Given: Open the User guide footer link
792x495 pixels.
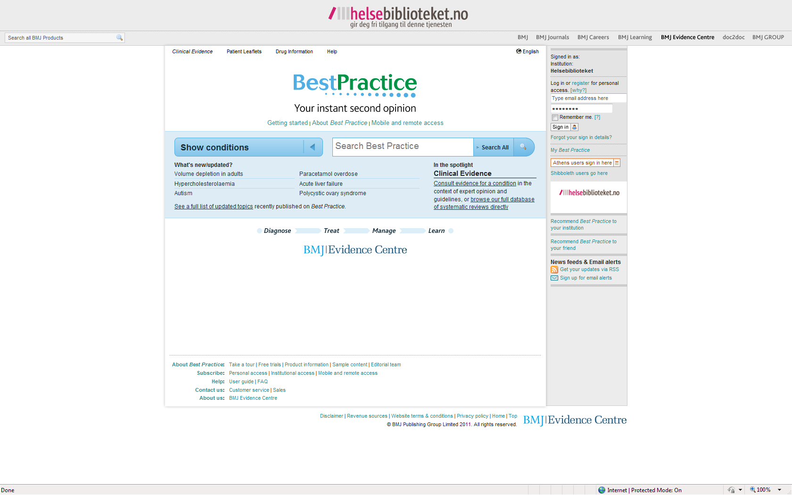Looking at the screenshot, I should click(241, 382).
